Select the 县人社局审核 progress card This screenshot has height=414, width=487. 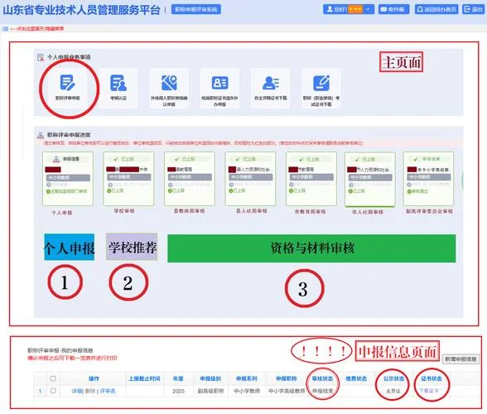pyautogui.click(x=250, y=179)
